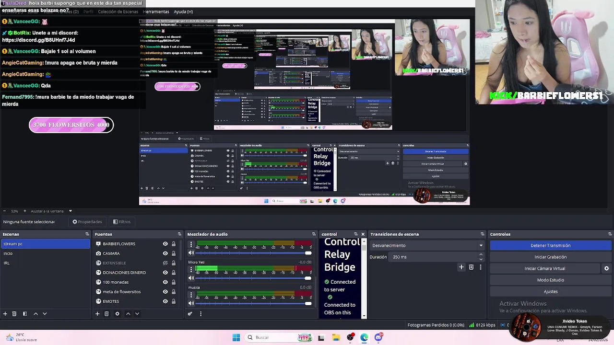This screenshot has height=345, width=614.
Task: Show the EXTENSIBLE source
Action: click(165, 263)
